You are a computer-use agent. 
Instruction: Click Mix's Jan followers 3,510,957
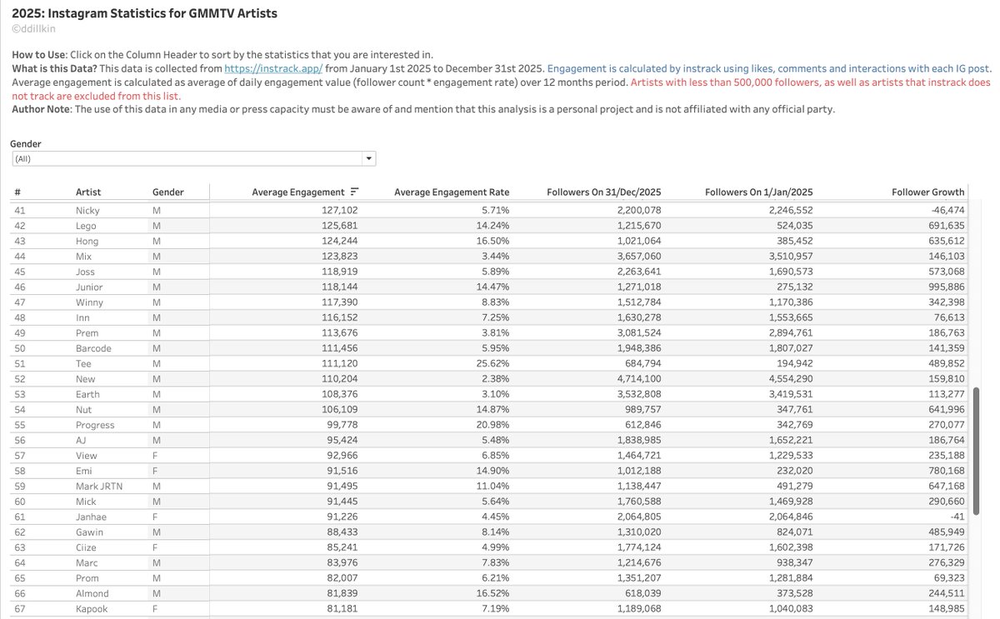[790, 257]
